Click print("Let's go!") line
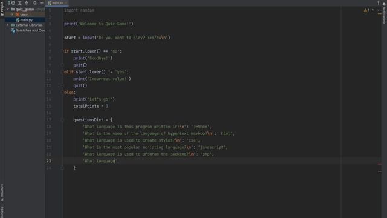Viewport: 387px width, 218px height. 94,99
